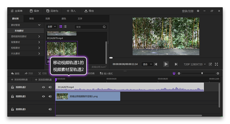Click the play button under the preview
230x124 pixels.
[x=166, y=64]
